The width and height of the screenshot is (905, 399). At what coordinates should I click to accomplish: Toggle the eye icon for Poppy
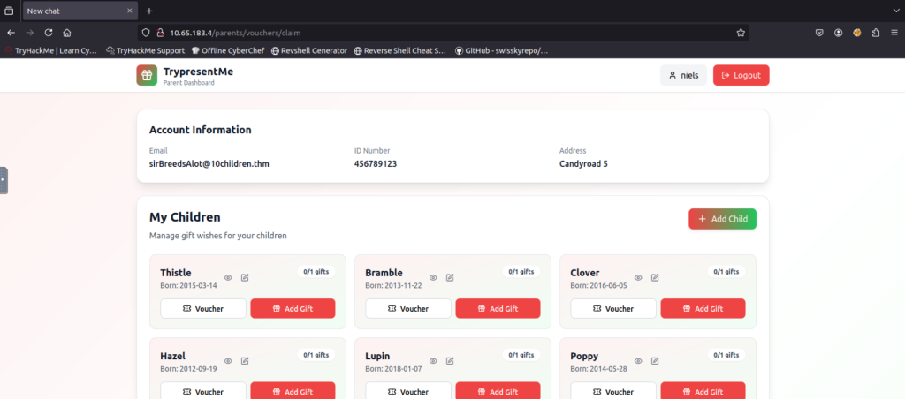click(638, 361)
